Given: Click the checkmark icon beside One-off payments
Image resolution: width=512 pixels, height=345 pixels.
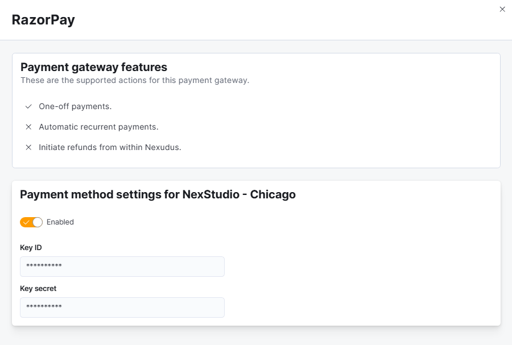Looking at the screenshot, I should (29, 106).
